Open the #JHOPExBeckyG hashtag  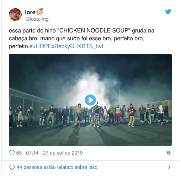(x=52, y=46)
